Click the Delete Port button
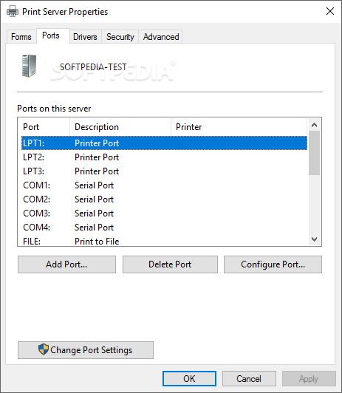Viewport: 342px width, 393px height. (x=170, y=264)
